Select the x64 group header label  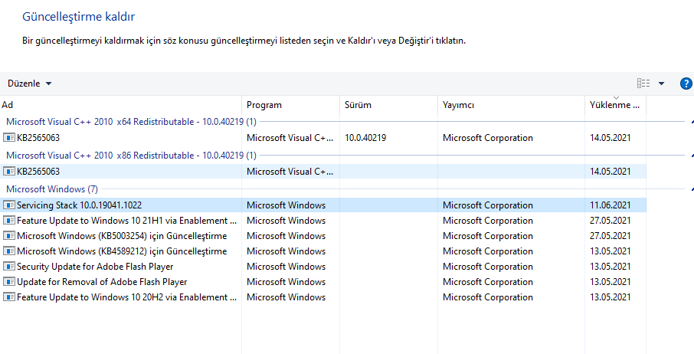[132, 121]
